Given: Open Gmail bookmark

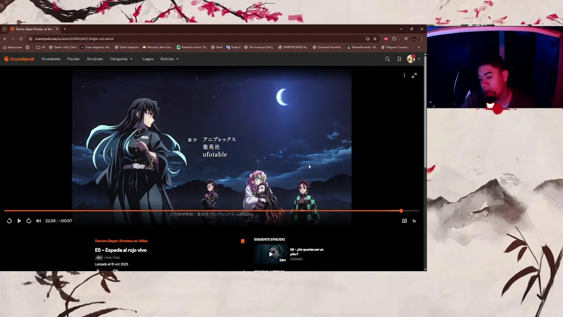Looking at the screenshot, I should pos(217,47).
